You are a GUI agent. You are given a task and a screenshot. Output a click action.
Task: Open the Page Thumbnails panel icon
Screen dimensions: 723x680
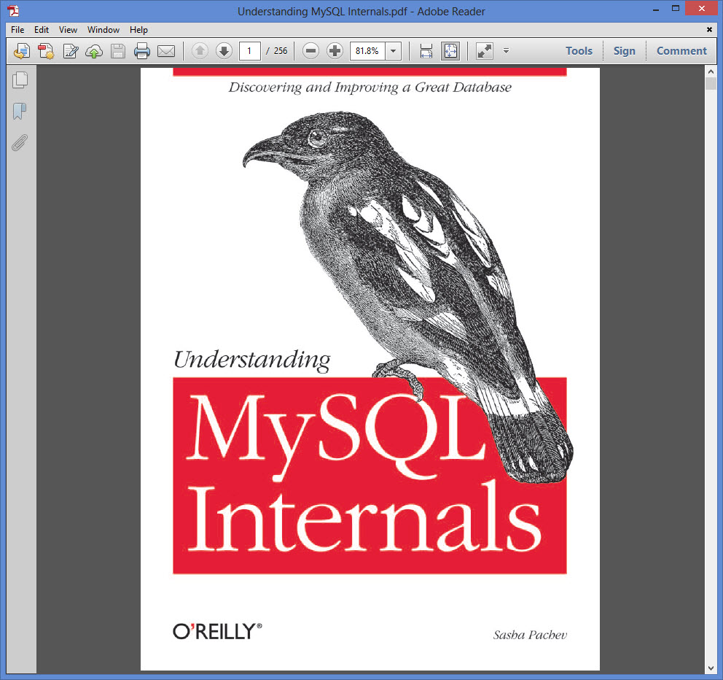[x=20, y=80]
